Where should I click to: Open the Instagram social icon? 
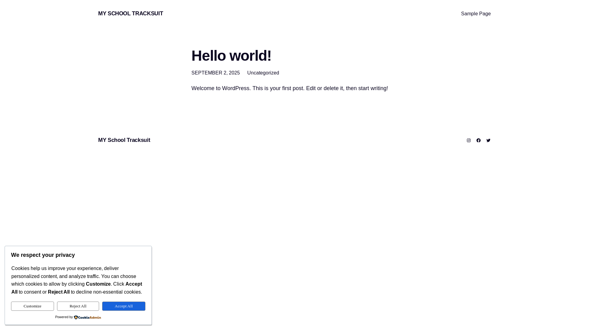tap(469, 140)
